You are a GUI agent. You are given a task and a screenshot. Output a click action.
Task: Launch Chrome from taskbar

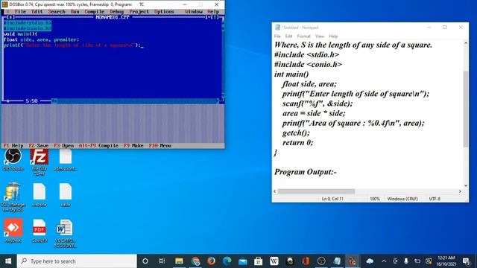[195, 261]
